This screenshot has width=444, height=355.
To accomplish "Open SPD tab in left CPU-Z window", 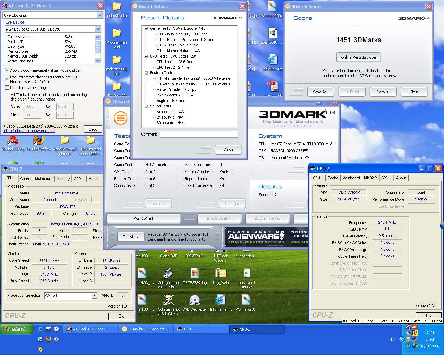I will [x=77, y=179].
